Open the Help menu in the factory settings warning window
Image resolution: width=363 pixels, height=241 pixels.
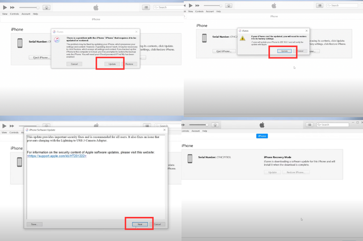pos(219,11)
